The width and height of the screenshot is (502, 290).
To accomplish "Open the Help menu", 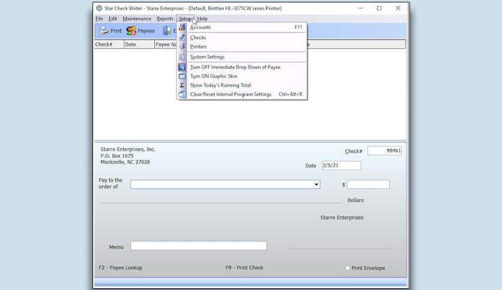I will tap(202, 19).
